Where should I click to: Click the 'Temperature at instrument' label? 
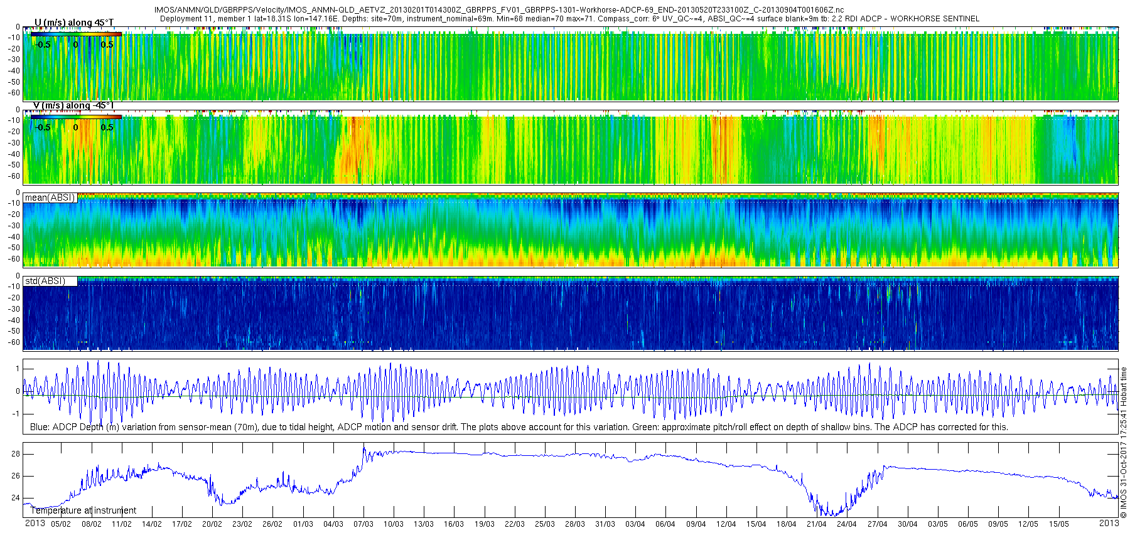tap(83, 510)
